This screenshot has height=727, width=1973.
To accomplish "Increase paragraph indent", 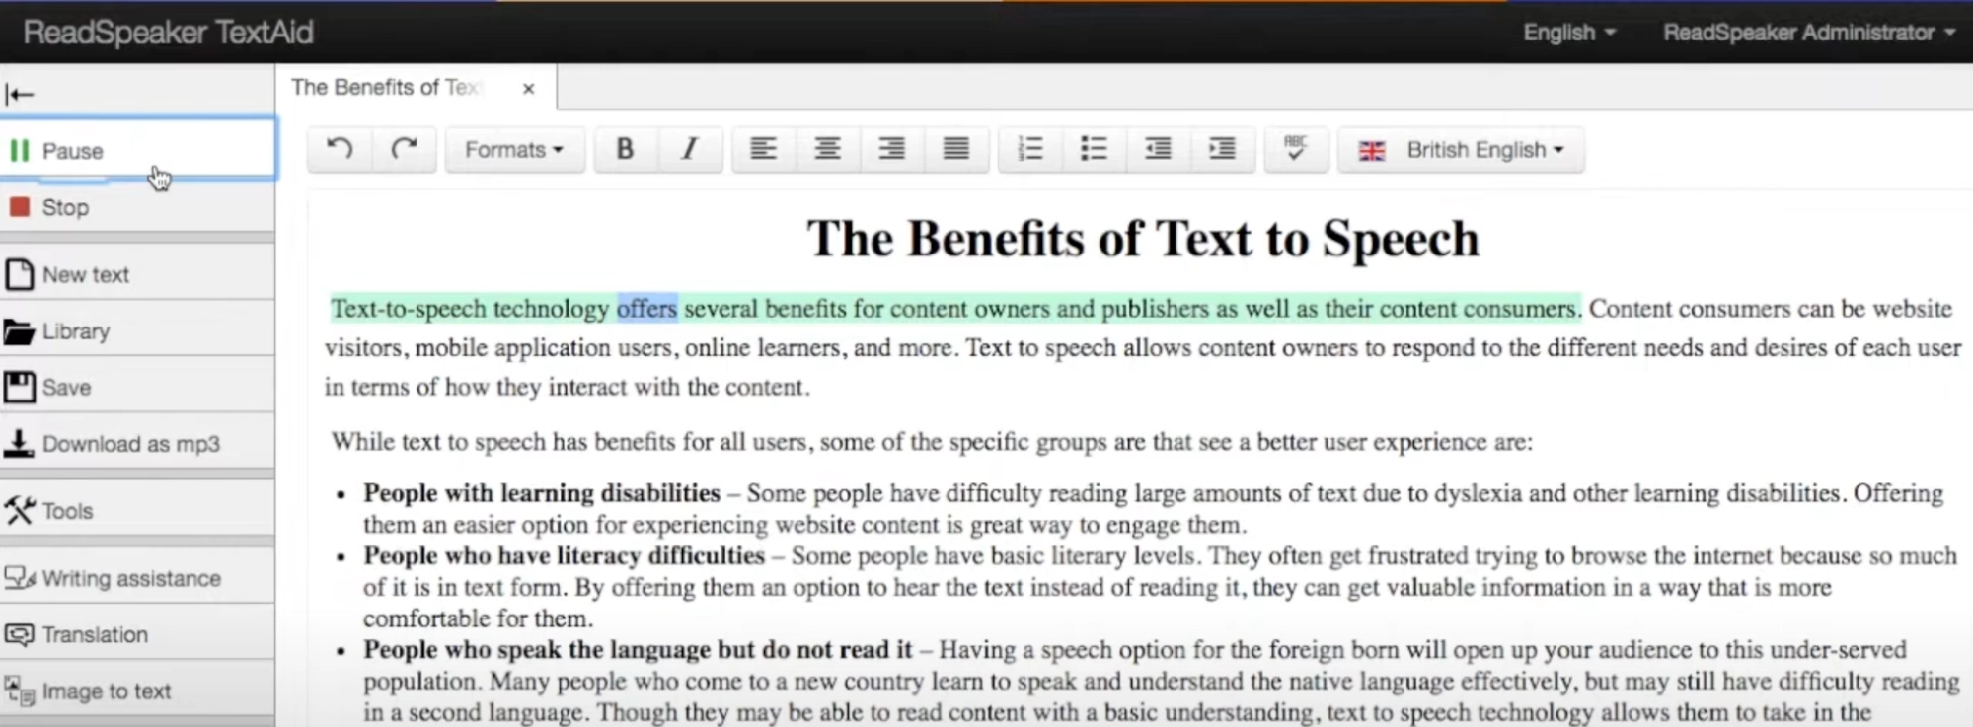I will [x=1222, y=149].
